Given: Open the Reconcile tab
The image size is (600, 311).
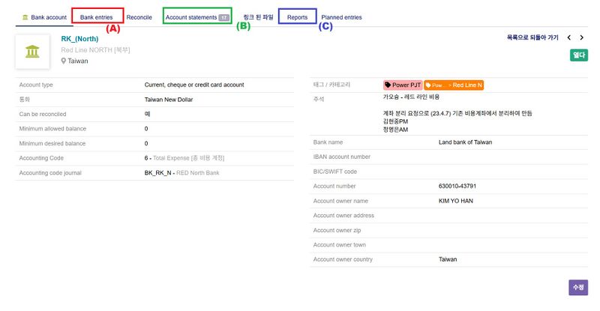Looking at the screenshot, I should coord(139,17).
